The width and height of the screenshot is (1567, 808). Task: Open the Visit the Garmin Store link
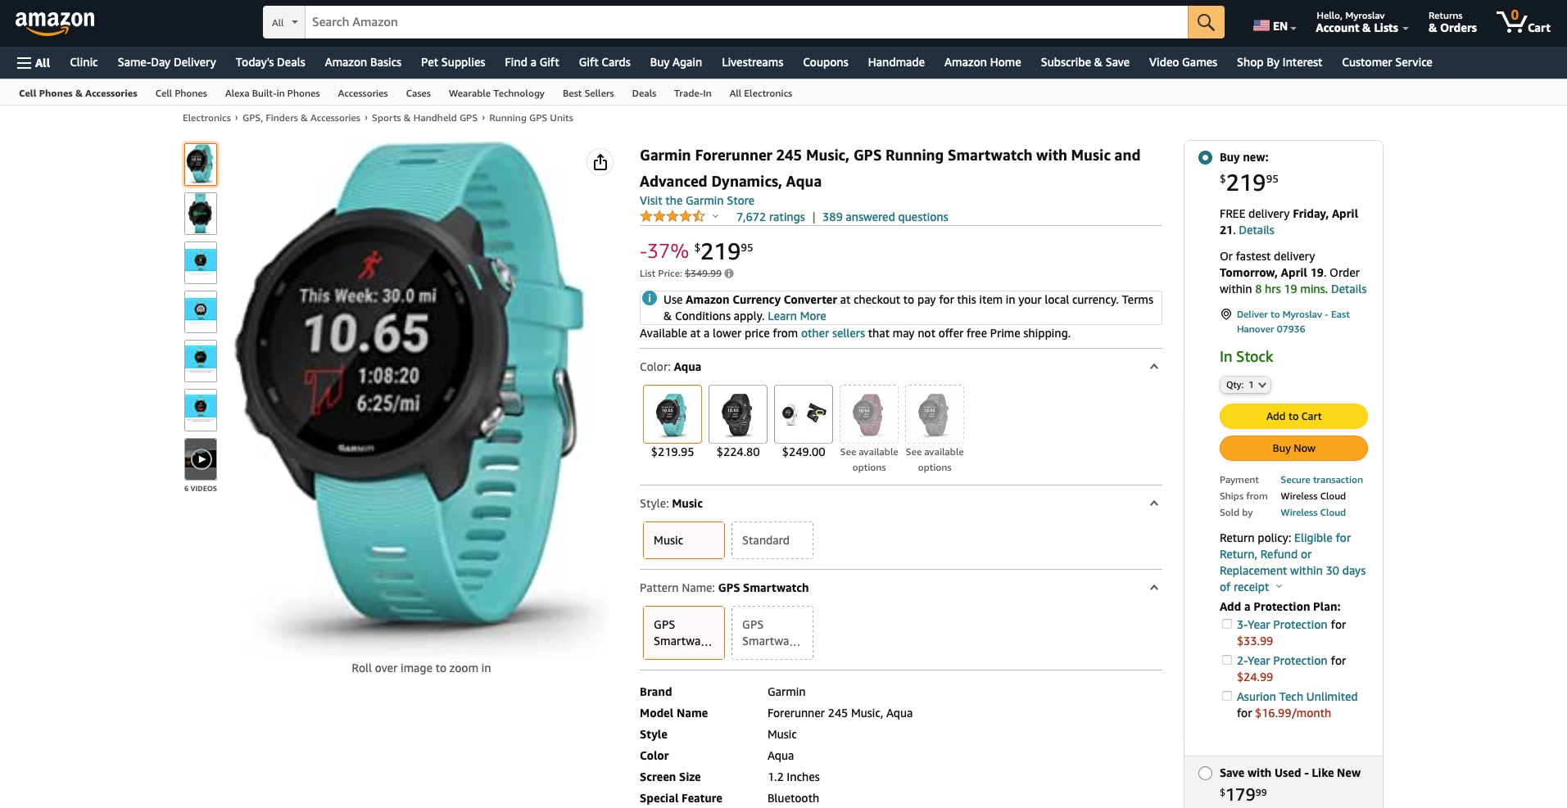[697, 201]
